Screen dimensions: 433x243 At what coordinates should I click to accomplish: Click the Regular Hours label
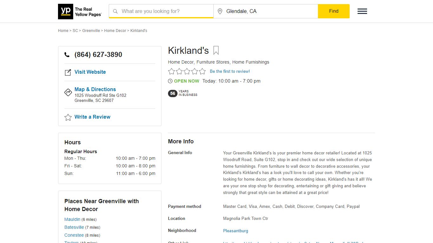(81, 152)
